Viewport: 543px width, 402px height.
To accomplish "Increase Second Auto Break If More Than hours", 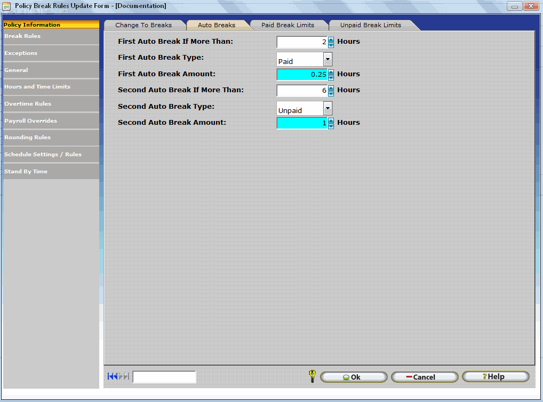I will 331,87.
